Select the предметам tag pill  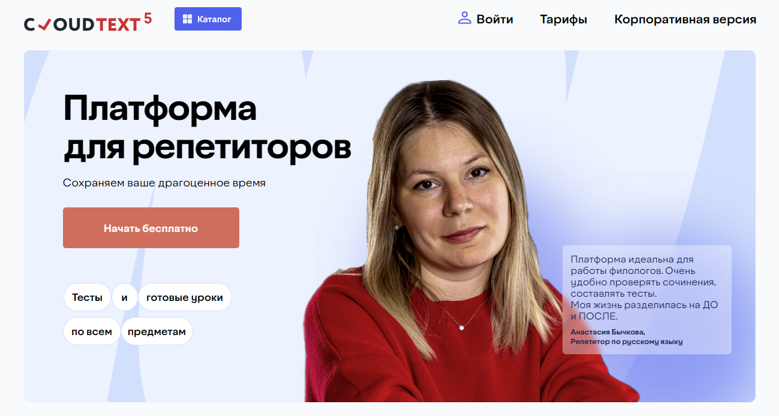157,331
